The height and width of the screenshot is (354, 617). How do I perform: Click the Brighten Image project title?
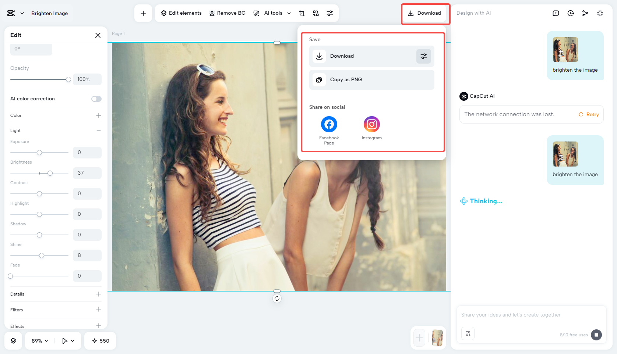click(x=49, y=13)
